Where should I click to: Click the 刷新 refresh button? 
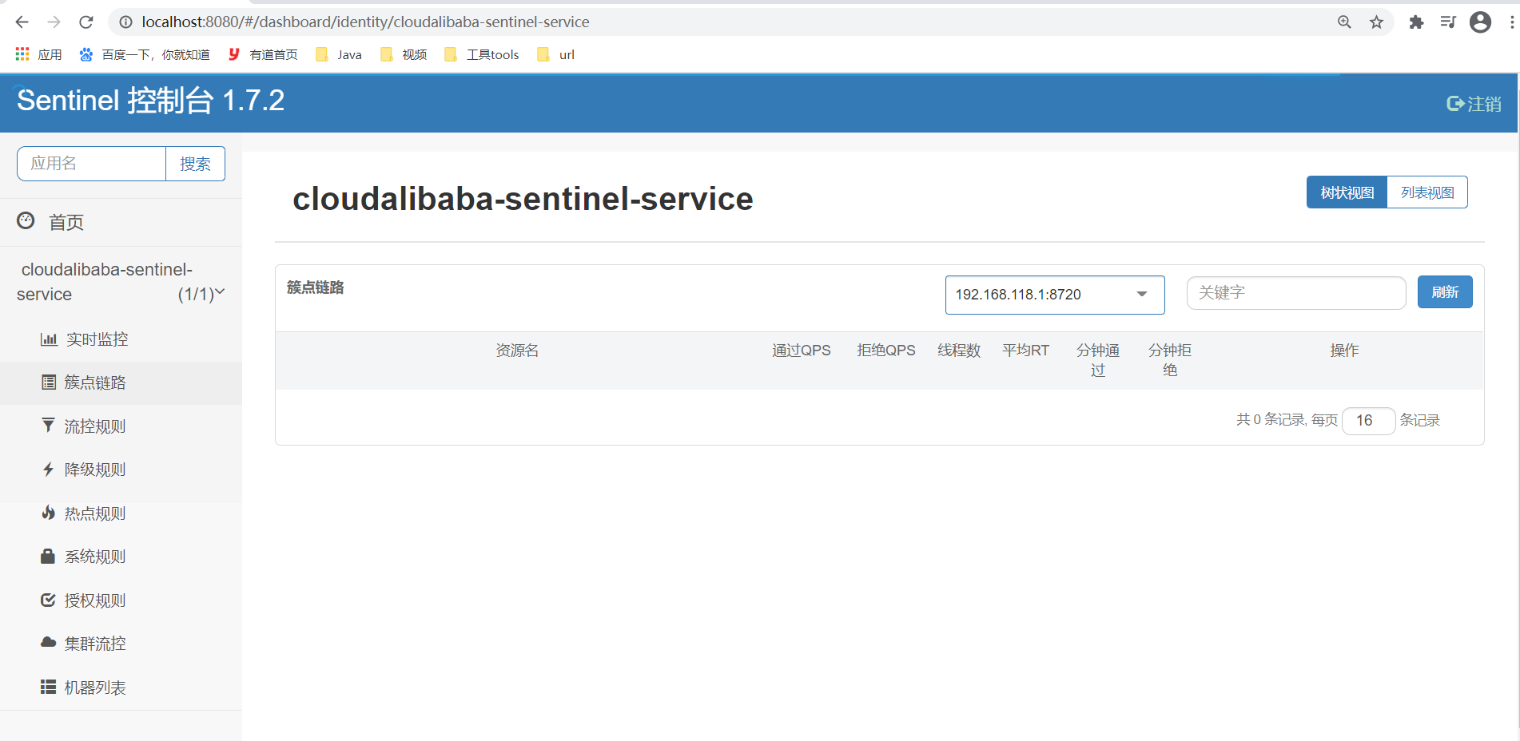pyautogui.click(x=1445, y=292)
